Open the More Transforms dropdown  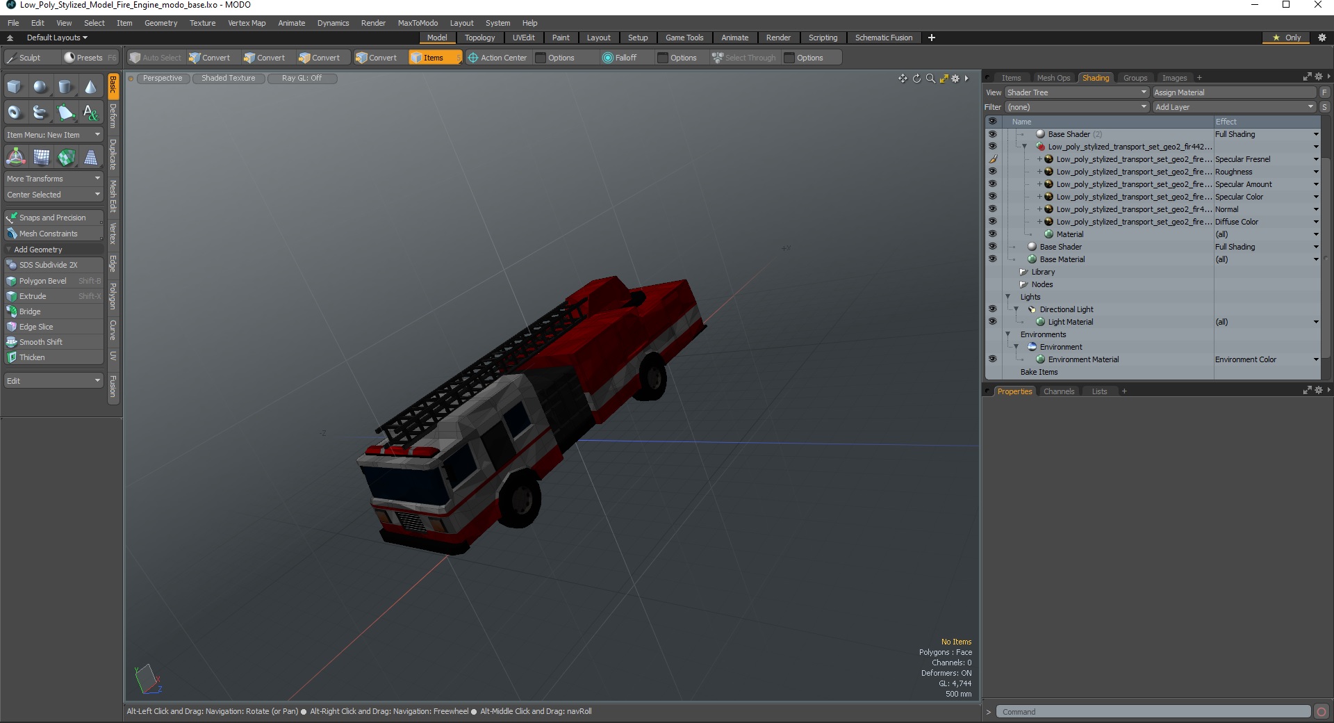pyautogui.click(x=54, y=179)
